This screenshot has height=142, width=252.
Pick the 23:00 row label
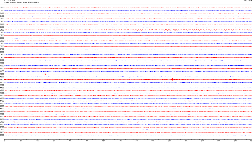click(2, 133)
